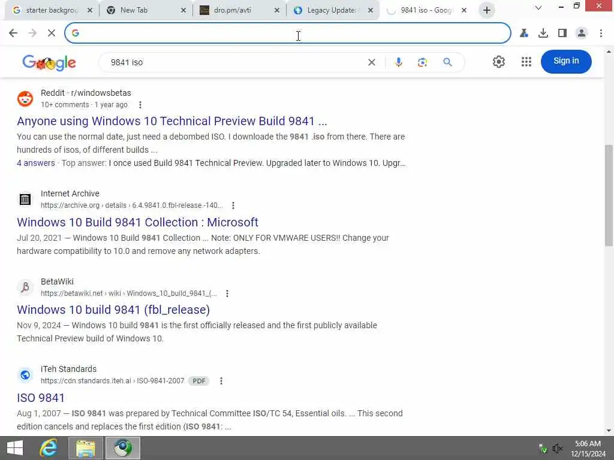Image resolution: width=614 pixels, height=460 pixels.
Task: Click the muted volume tray icon
Action: point(557,449)
